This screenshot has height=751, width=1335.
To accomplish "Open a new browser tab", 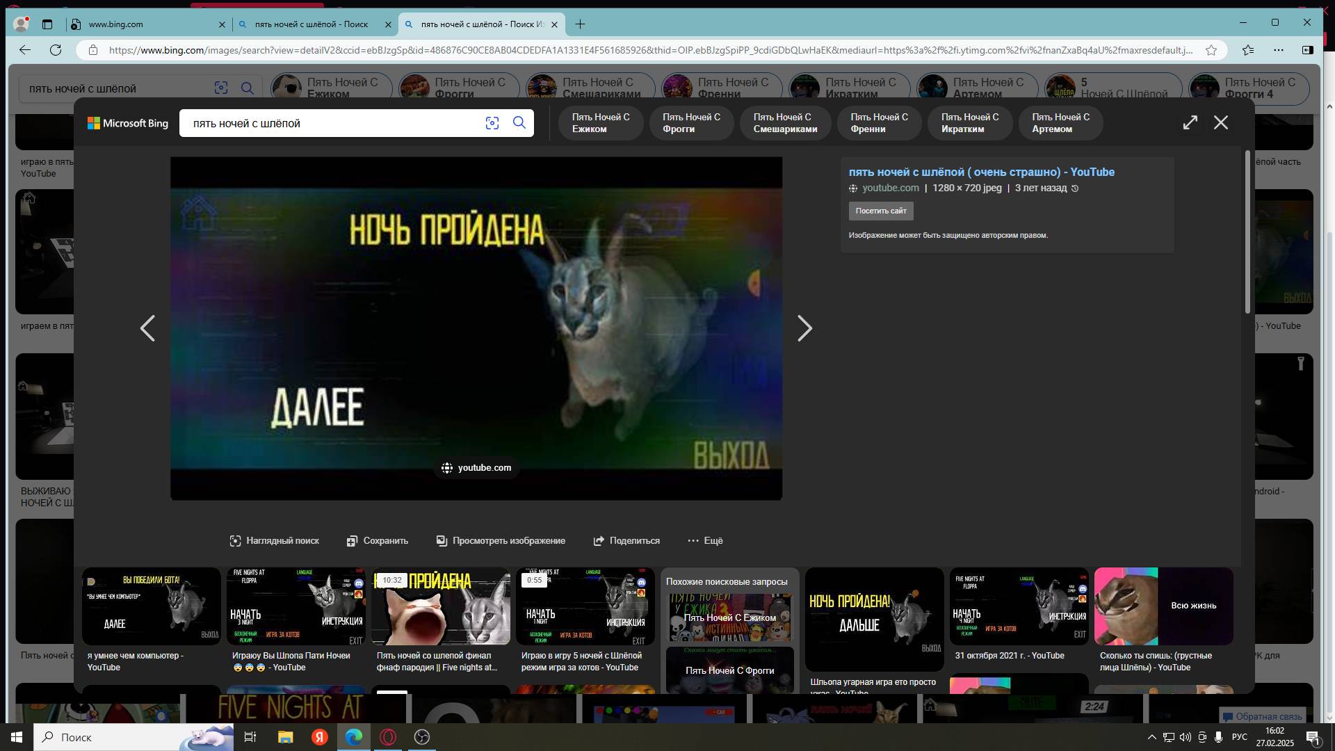I will click(580, 24).
